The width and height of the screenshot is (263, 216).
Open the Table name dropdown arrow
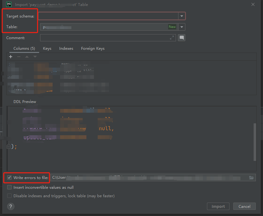(x=182, y=27)
